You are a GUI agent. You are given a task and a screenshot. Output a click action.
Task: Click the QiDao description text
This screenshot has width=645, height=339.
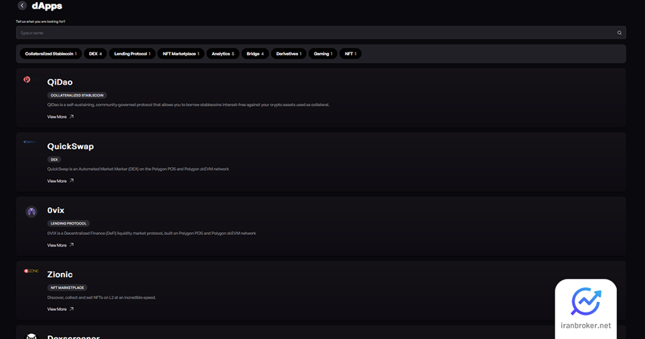click(188, 105)
